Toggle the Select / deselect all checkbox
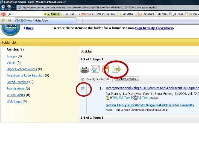 click(83, 79)
